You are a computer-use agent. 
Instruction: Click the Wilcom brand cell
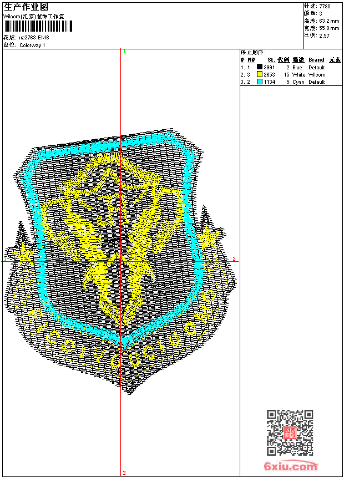pyautogui.click(x=317, y=75)
